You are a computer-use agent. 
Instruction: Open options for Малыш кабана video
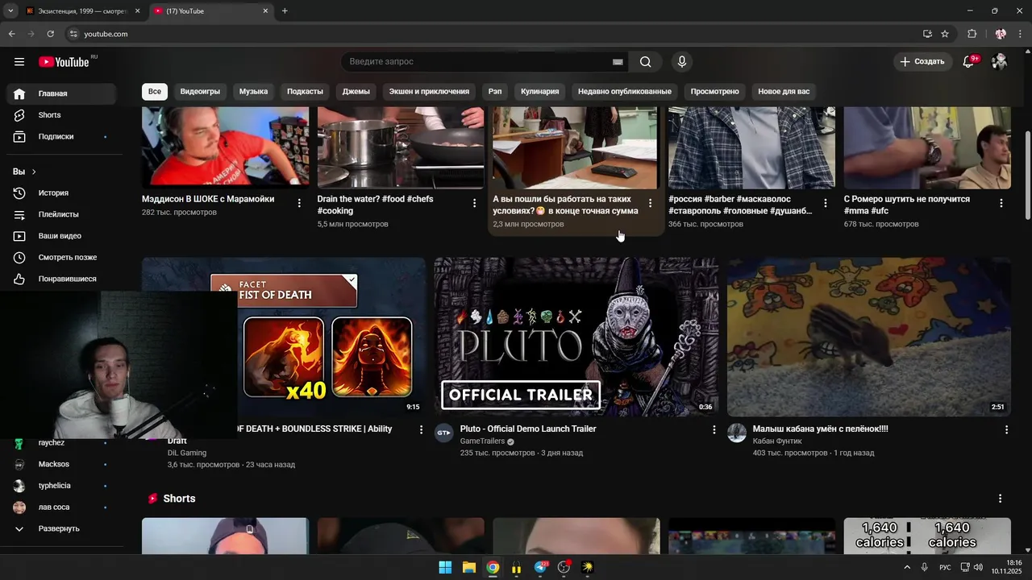click(1006, 429)
